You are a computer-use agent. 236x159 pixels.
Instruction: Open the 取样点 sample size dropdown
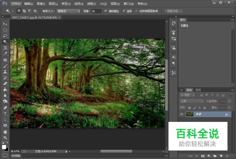click(68, 11)
